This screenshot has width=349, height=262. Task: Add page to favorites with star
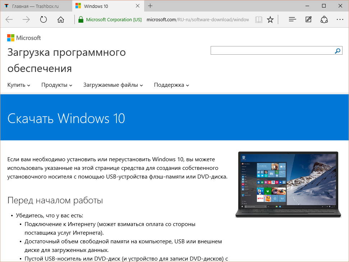pos(270,20)
